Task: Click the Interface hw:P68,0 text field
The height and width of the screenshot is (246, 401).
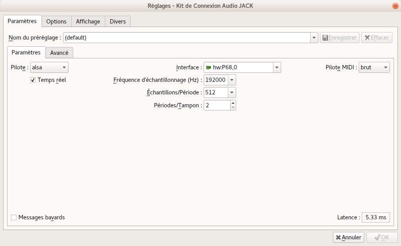Action: [238, 67]
